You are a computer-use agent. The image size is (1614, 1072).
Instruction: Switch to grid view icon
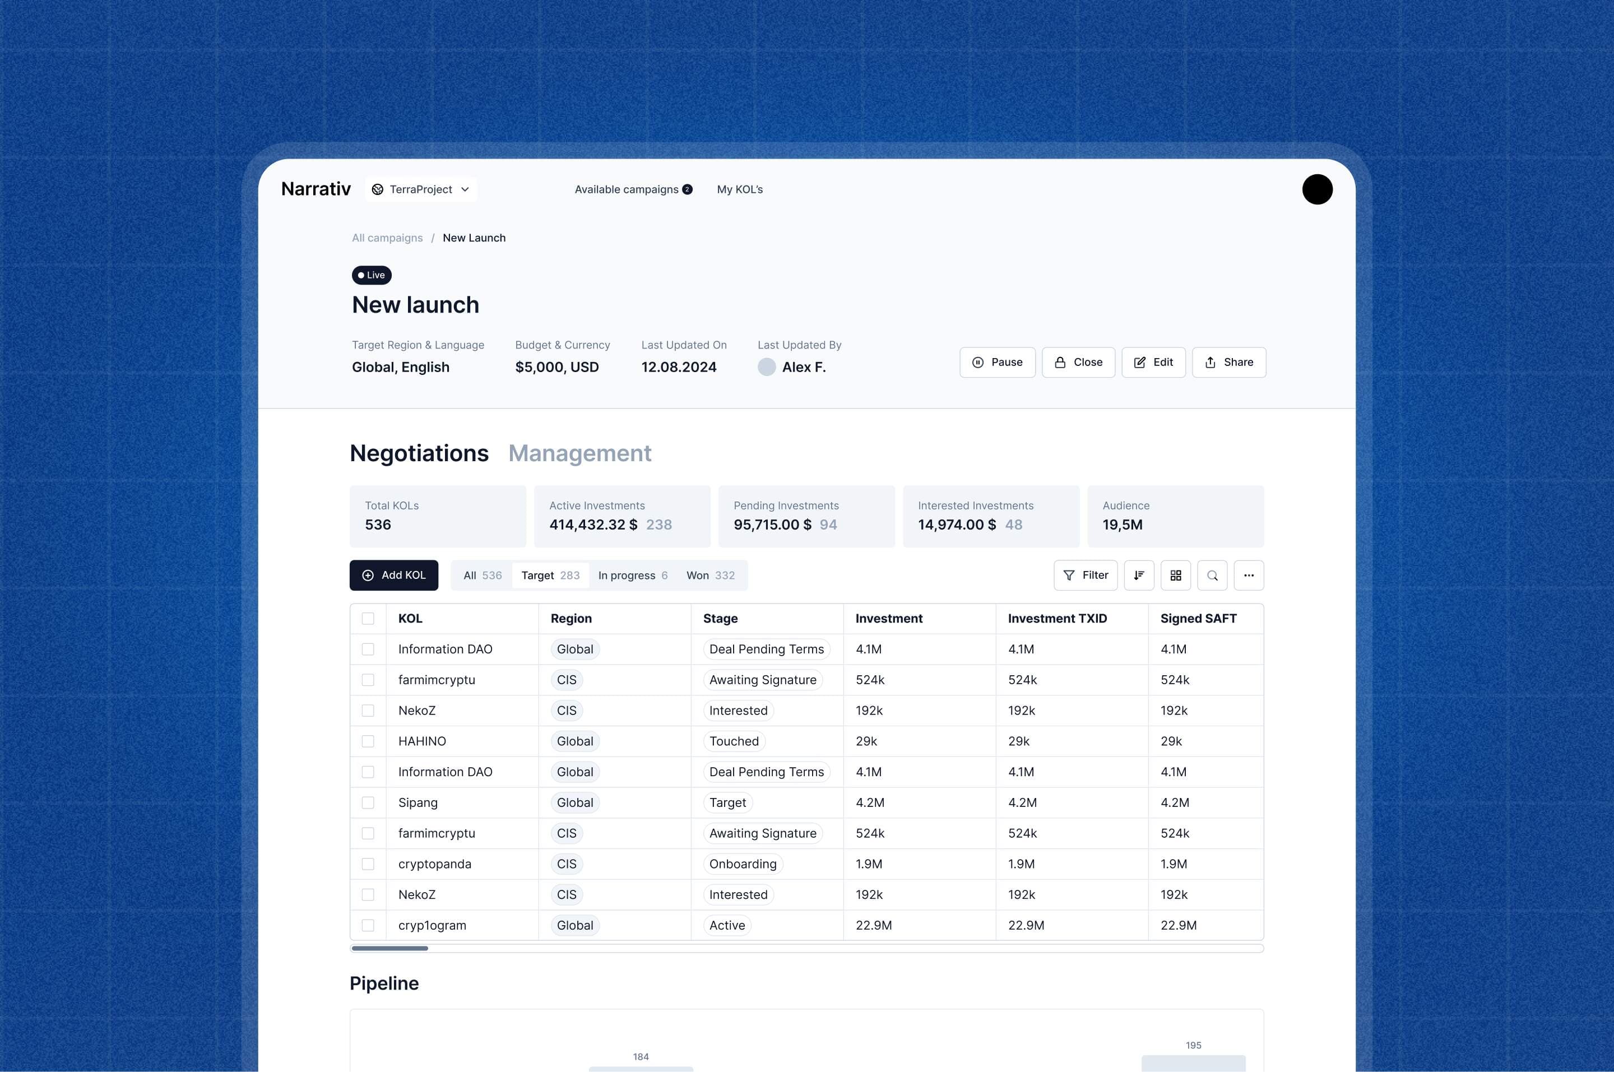click(1176, 575)
